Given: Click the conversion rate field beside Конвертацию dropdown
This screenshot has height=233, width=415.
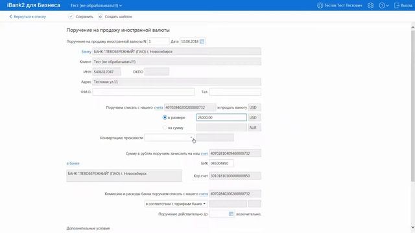Looking at the screenshot, I should tap(215, 137).
